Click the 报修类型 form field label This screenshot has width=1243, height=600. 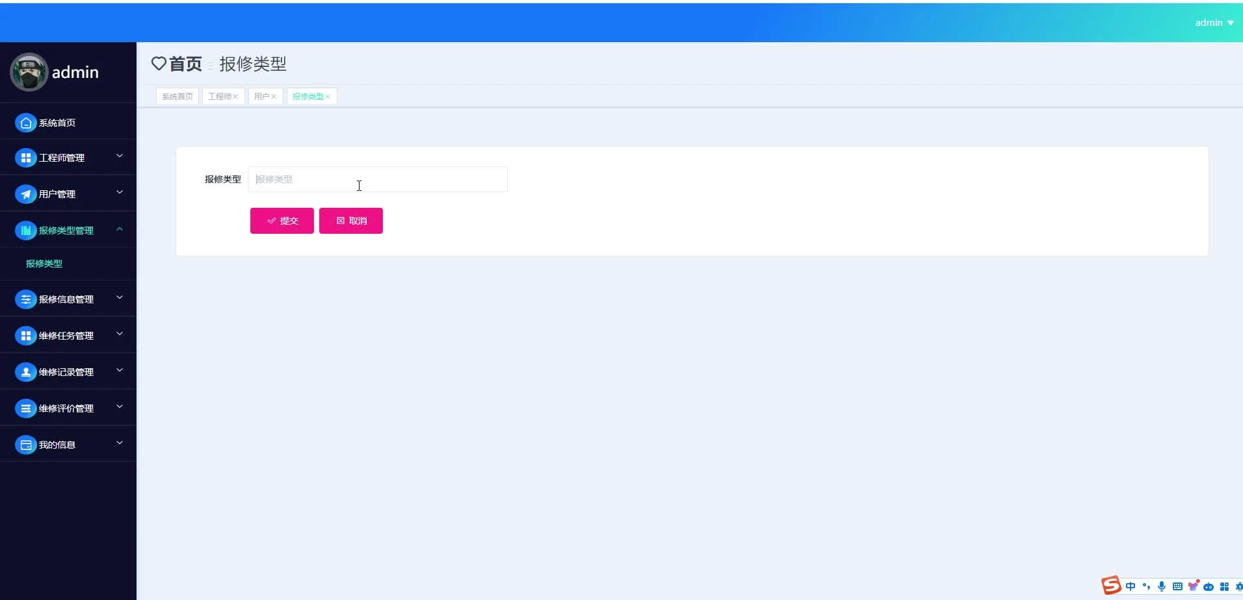(x=223, y=179)
